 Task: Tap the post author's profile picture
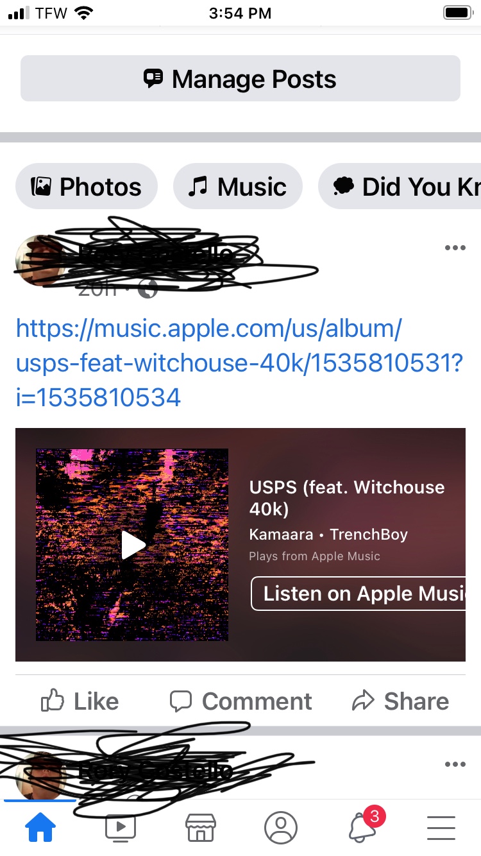[x=40, y=260]
